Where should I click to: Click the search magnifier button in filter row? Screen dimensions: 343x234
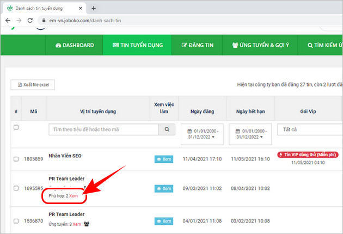(x=167, y=130)
